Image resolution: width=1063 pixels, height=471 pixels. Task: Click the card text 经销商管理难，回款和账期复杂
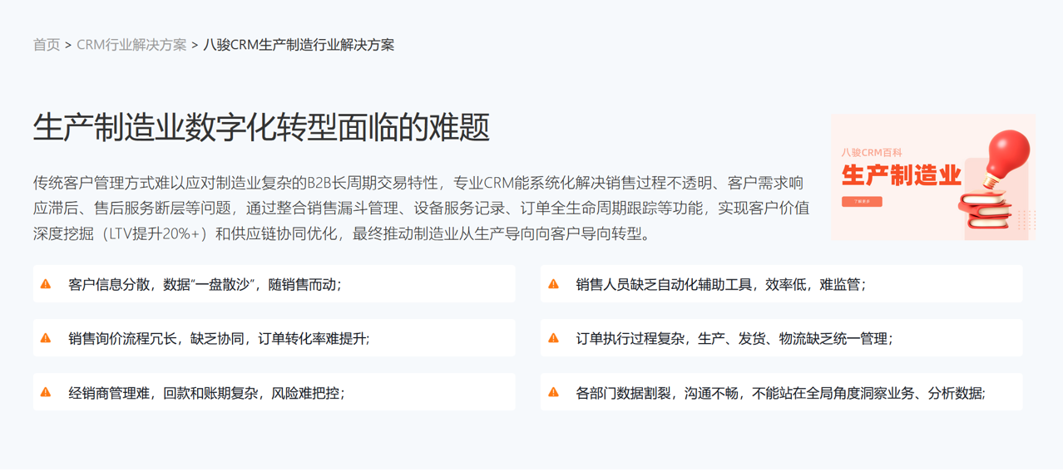tap(206, 392)
